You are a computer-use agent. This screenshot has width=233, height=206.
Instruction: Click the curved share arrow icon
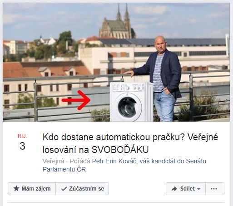tap(174, 189)
